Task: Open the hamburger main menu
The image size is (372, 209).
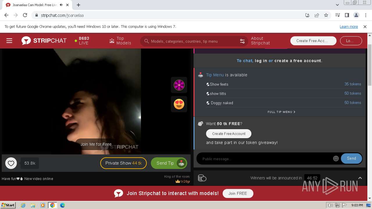Action: tap(9, 41)
